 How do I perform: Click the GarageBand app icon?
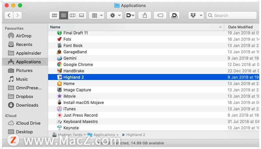59,52
